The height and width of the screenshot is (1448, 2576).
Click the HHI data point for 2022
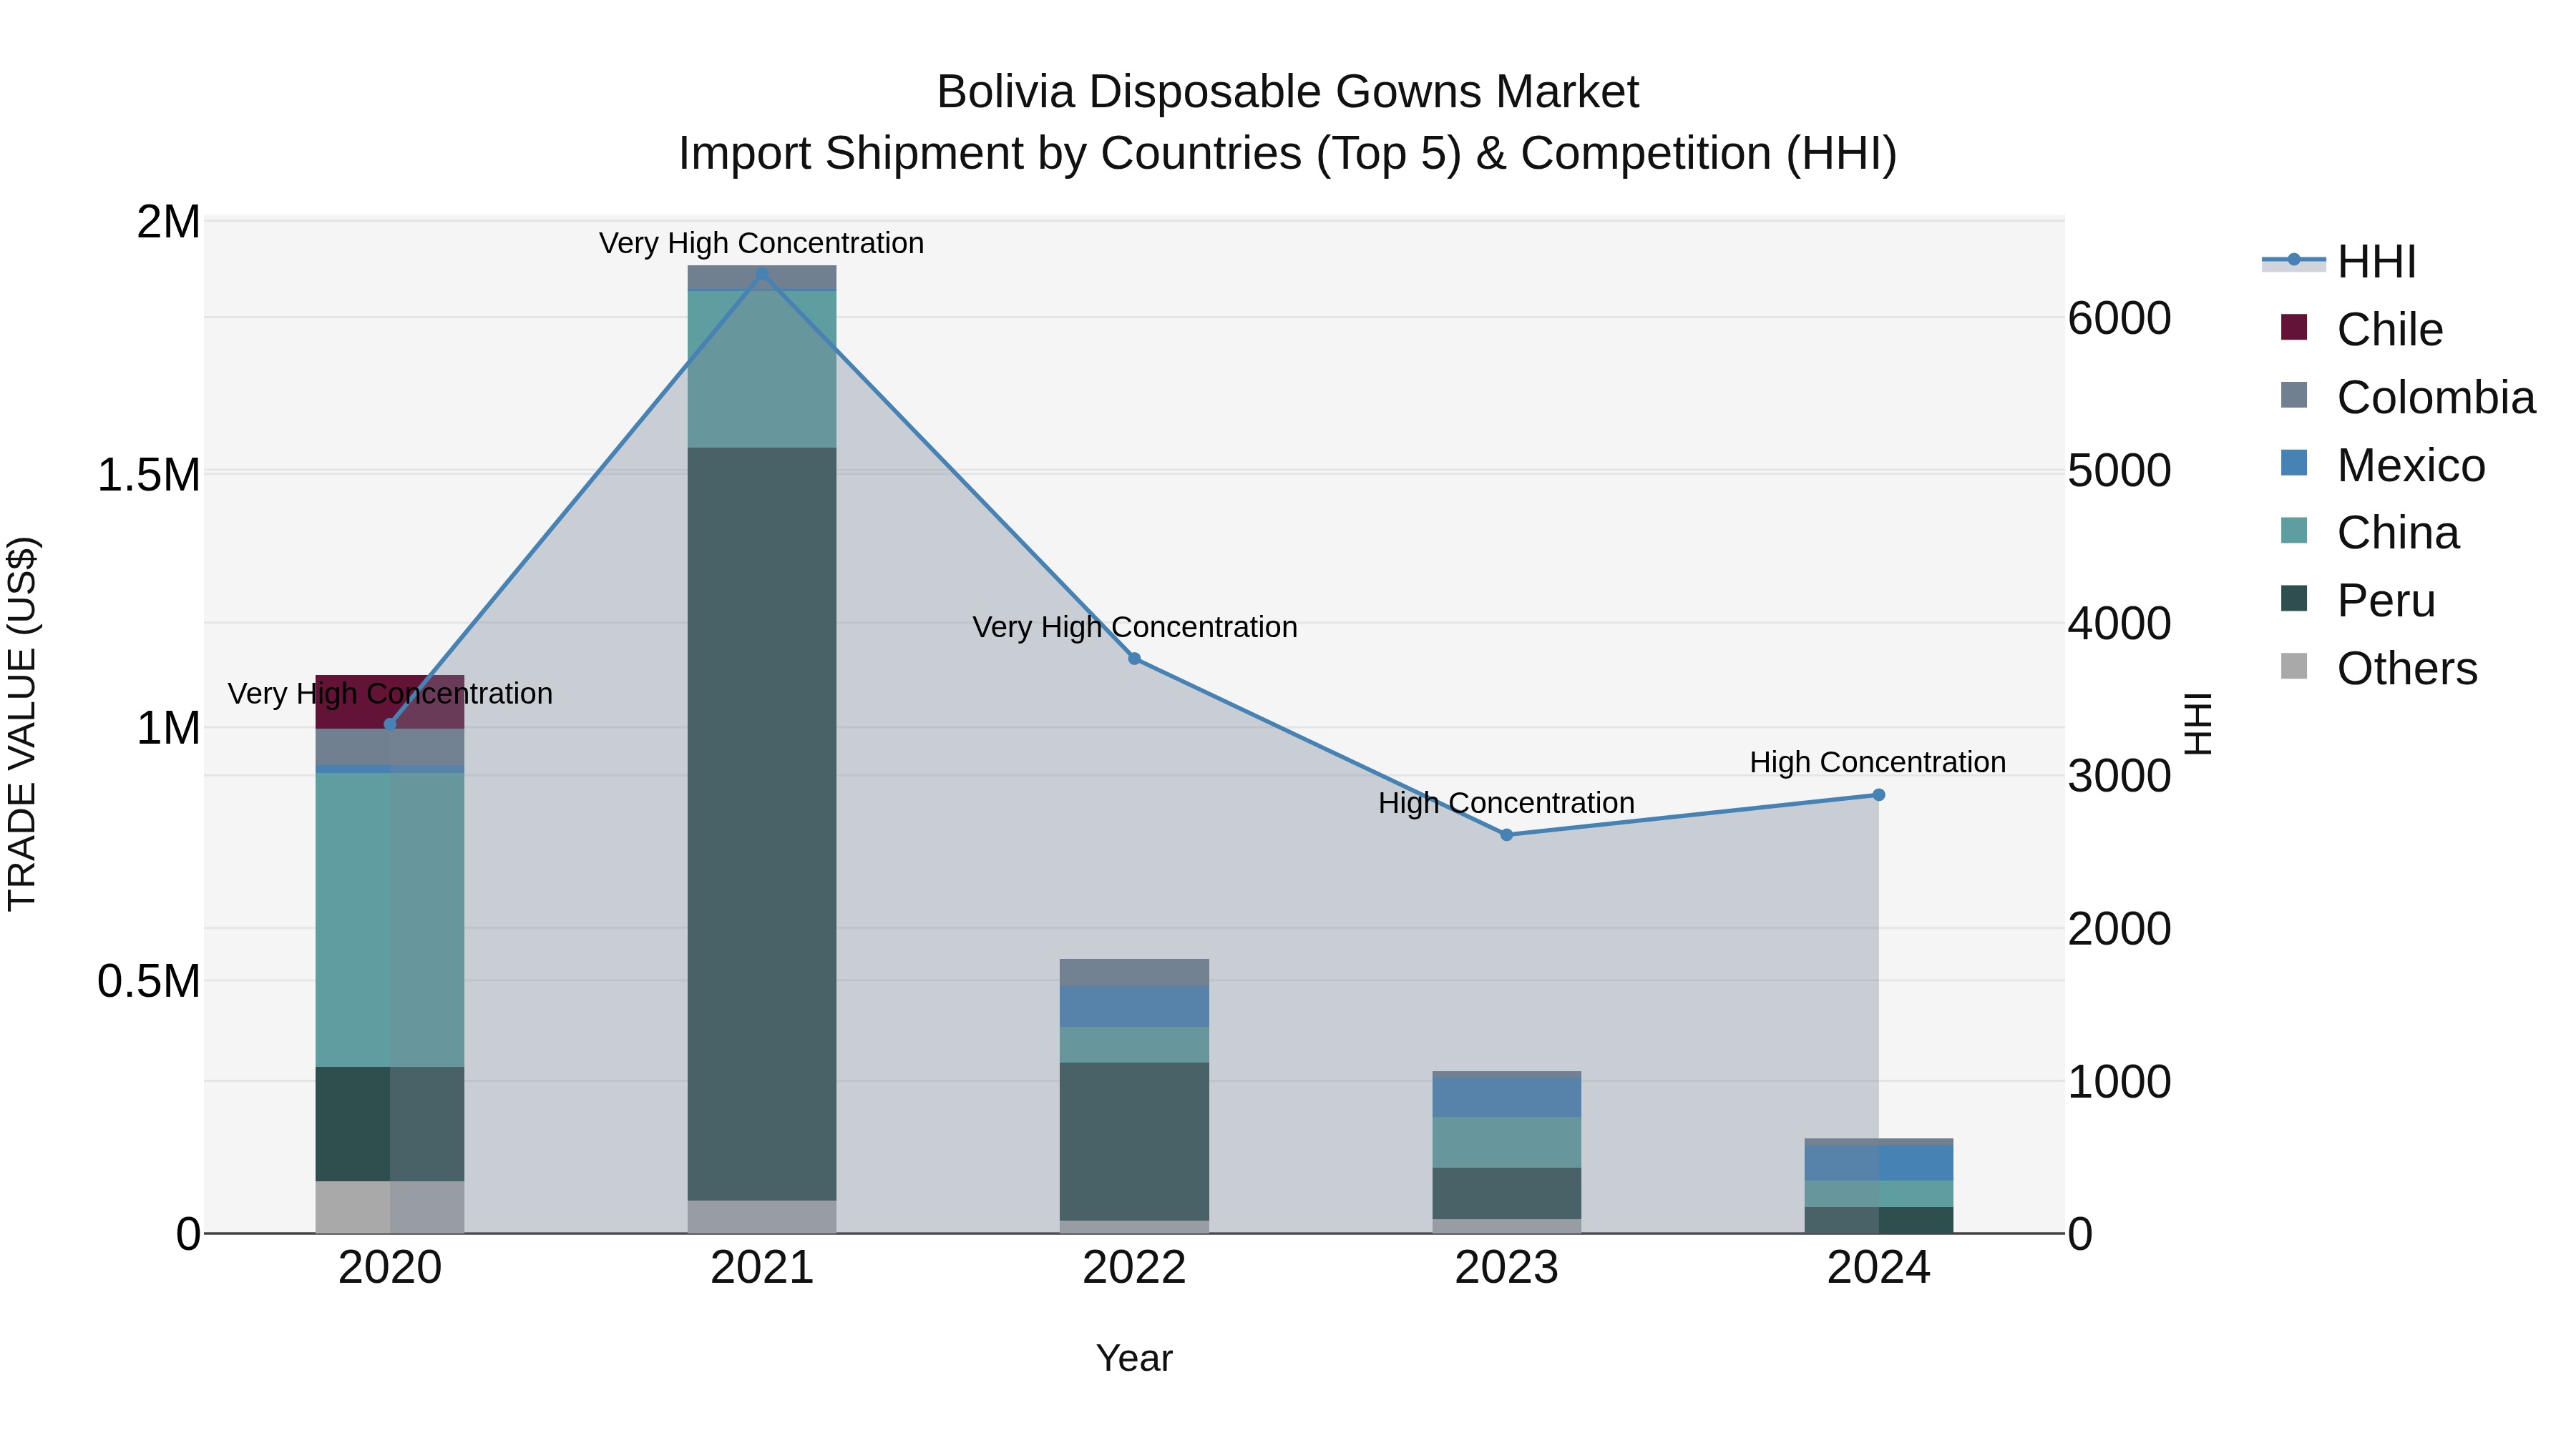(x=1134, y=659)
